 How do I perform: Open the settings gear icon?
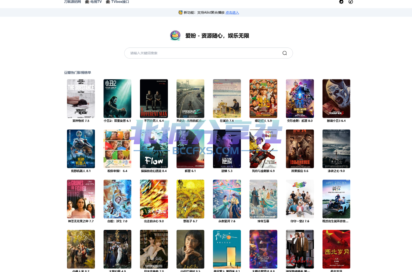(341, 2)
